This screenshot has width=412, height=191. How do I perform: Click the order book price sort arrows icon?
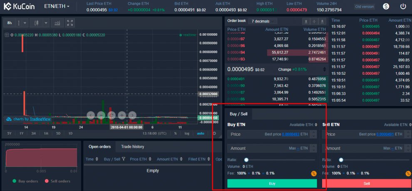(325, 69)
